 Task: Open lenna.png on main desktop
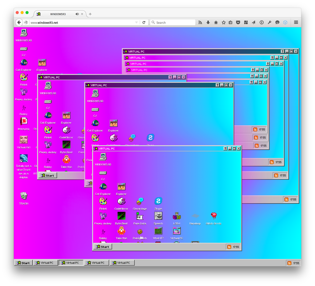[x=24, y=121]
